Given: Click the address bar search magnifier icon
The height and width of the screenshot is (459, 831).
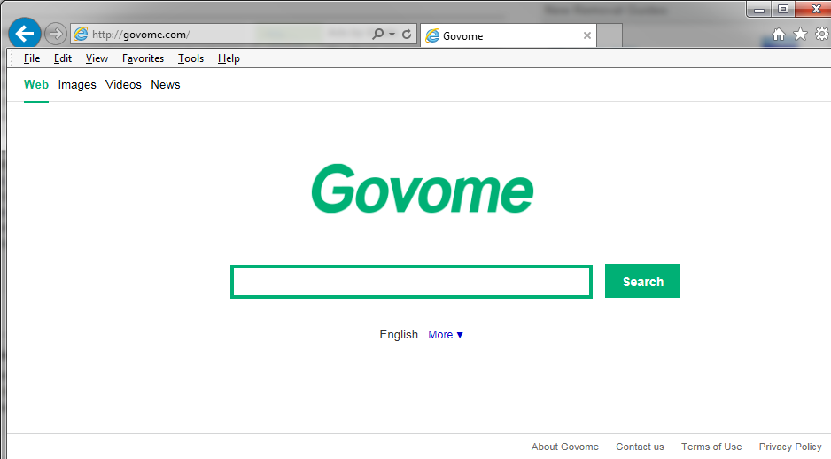Looking at the screenshot, I should [x=378, y=35].
